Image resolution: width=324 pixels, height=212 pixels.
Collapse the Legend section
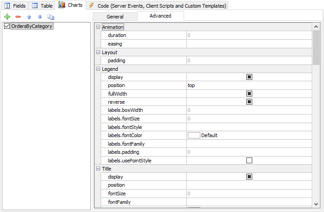coord(98,69)
